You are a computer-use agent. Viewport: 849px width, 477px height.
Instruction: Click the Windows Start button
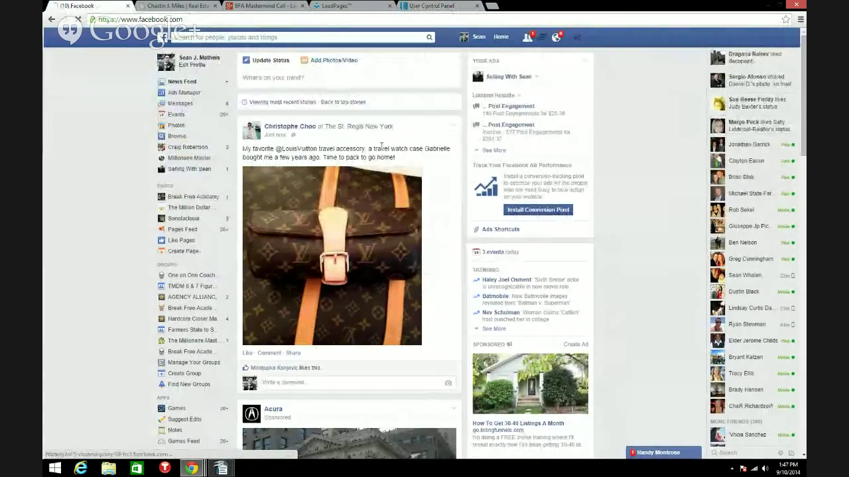(x=55, y=468)
